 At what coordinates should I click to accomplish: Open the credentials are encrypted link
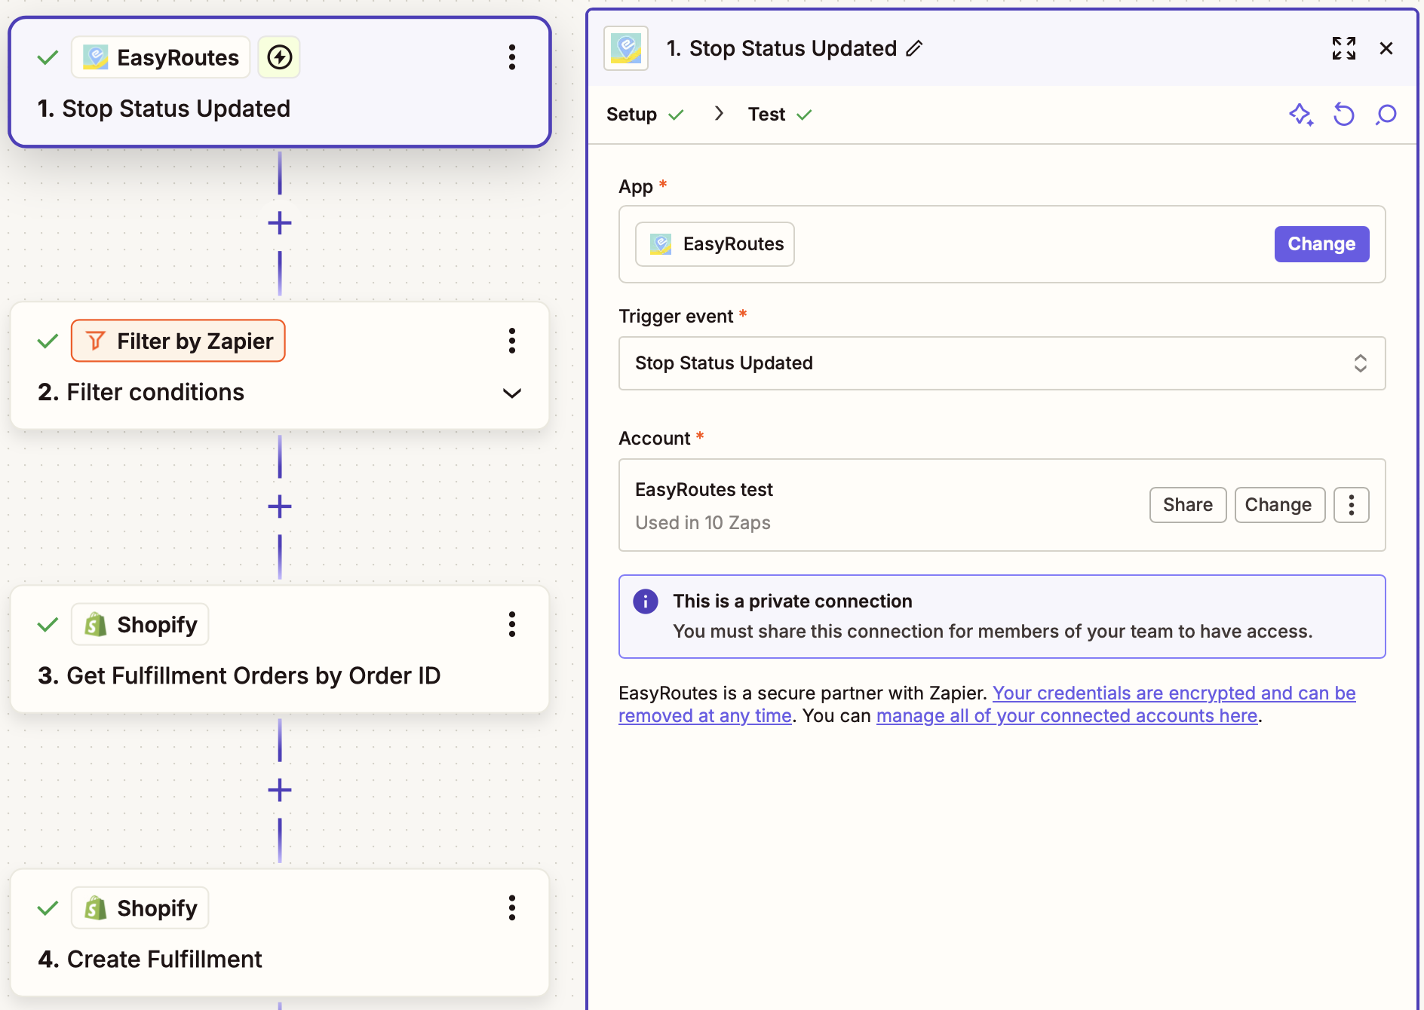(1174, 693)
